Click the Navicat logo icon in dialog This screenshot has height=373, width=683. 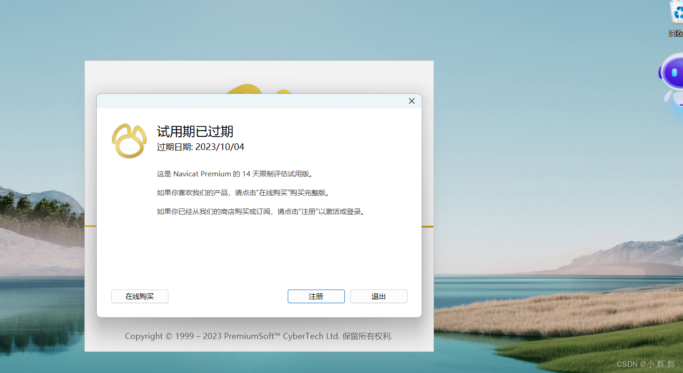pyautogui.click(x=129, y=141)
